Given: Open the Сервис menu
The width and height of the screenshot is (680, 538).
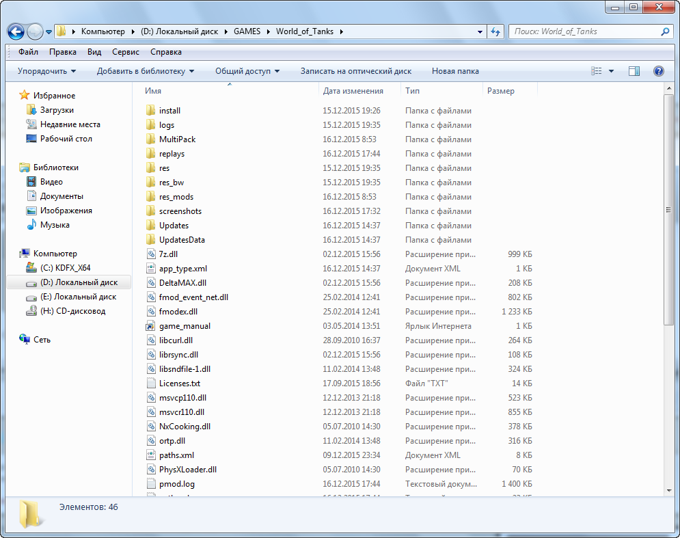Looking at the screenshot, I should click(x=125, y=52).
